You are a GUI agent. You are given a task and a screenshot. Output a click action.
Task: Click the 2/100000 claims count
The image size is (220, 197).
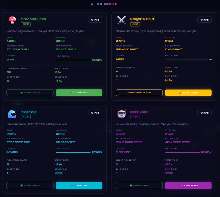coord(123,152)
